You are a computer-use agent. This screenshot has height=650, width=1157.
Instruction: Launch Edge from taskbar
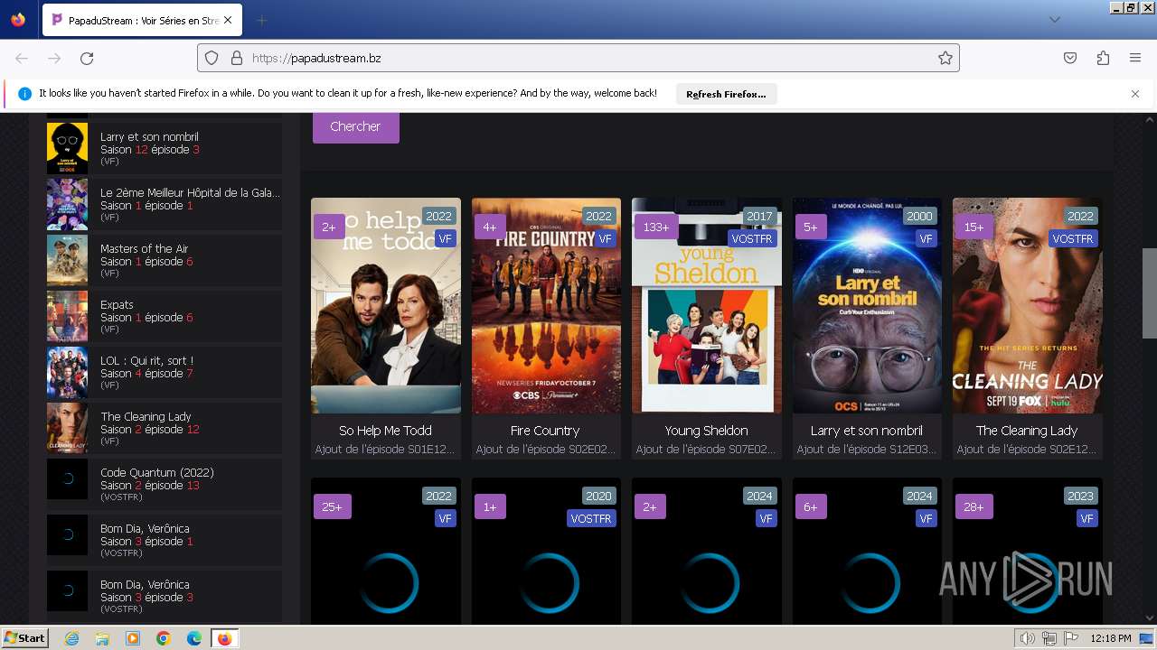193,638
